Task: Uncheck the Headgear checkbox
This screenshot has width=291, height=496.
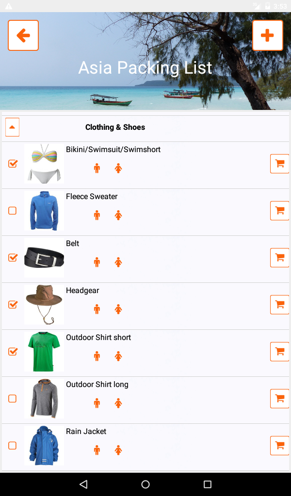Action: tap(13, 304)
